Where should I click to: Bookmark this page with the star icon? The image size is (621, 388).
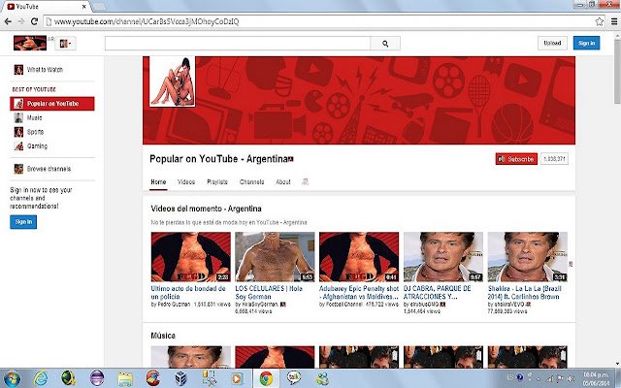(x=600, y=21)
